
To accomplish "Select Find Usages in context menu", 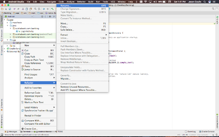I will click(38, 75).
